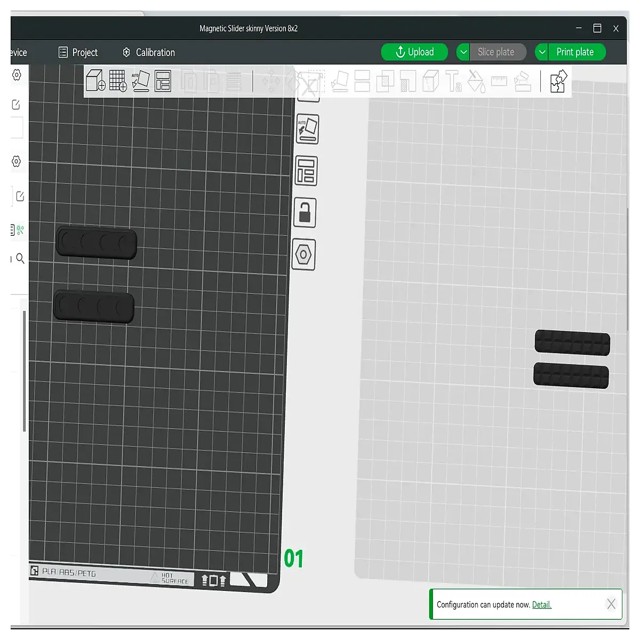Click the Upload button

414,52
